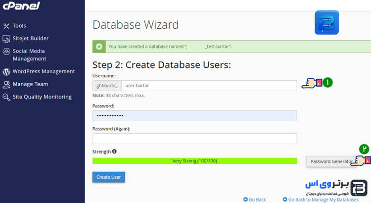The image size is (371, 203).
Task: Click the green checkmark success icon
Action: click(x=99, y=47)
